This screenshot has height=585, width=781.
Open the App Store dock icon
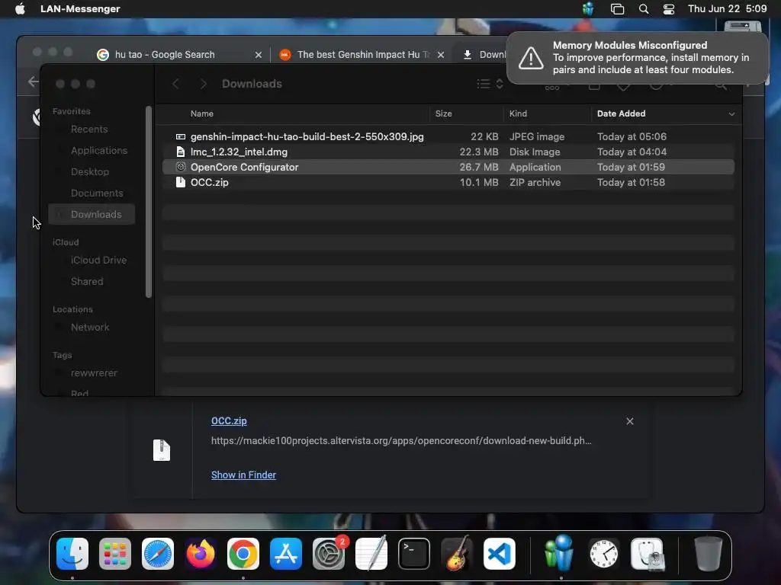click(x=286, y=554)
